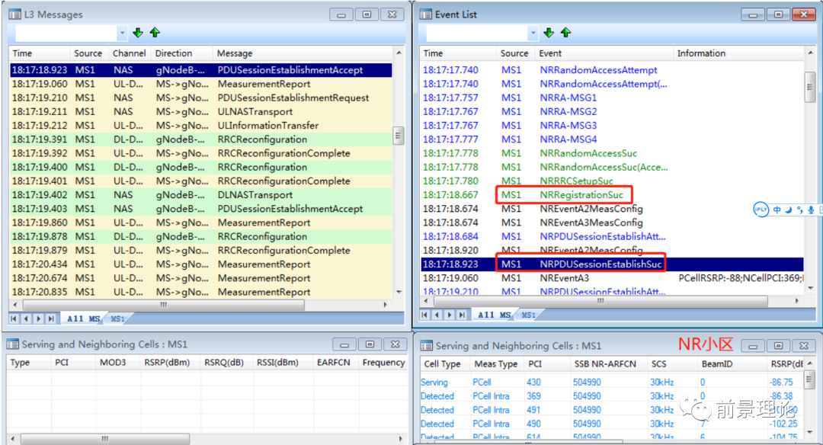This screenshot has width=823, height=445.
Task: Go to previous tab in Event List navigator
Action: pyautogui.click(x=437, y=315)
